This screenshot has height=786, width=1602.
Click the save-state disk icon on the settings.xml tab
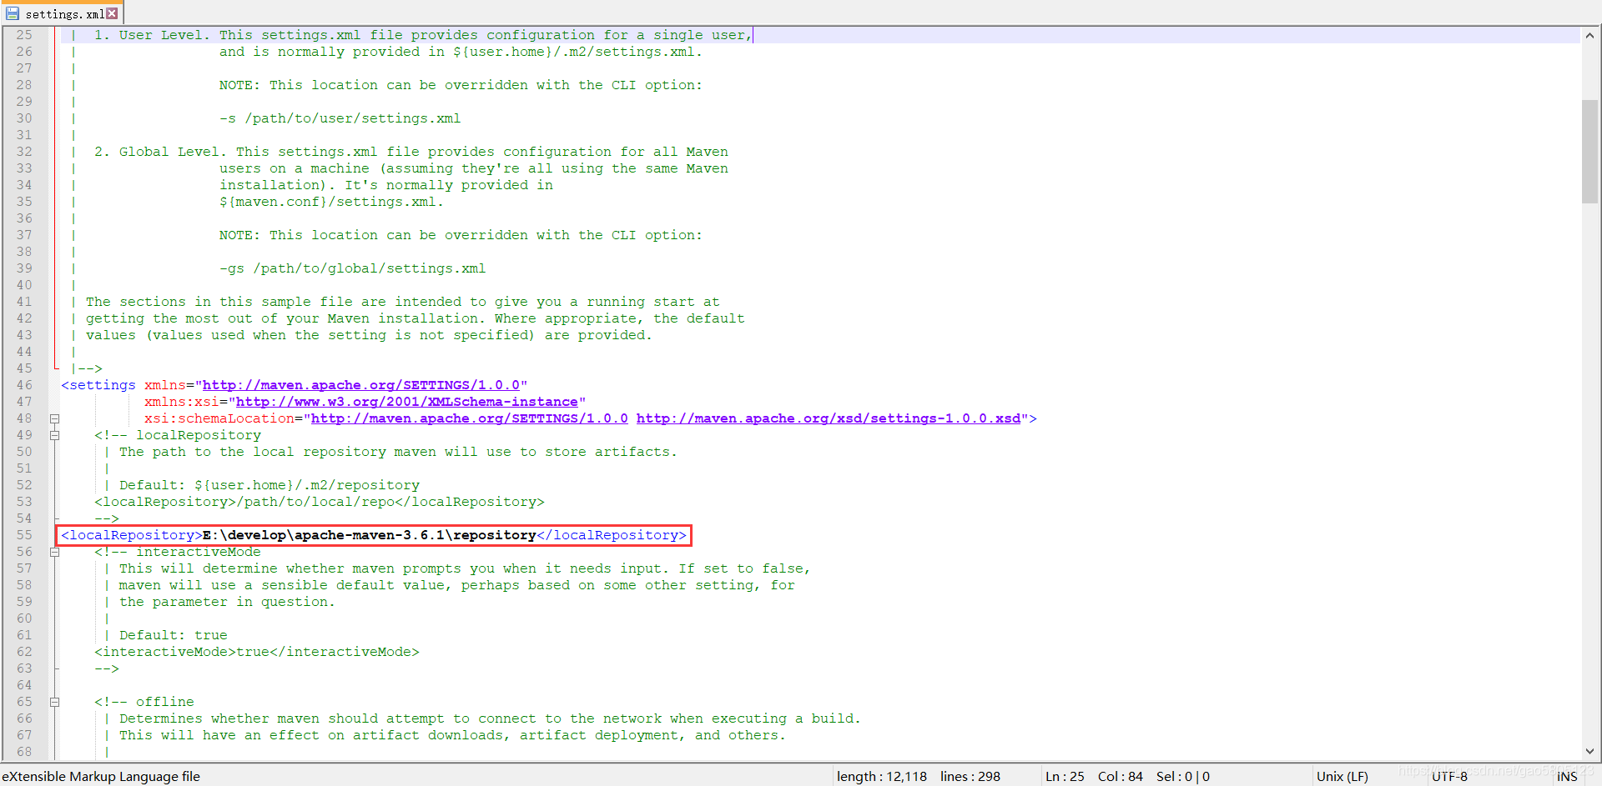(x=13, y=13)
